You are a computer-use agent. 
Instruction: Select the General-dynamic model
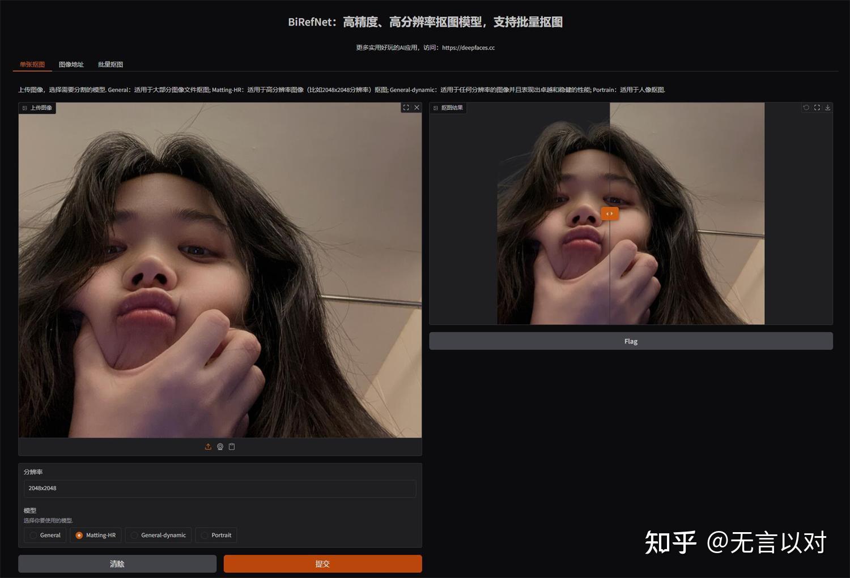coord(134,535)
